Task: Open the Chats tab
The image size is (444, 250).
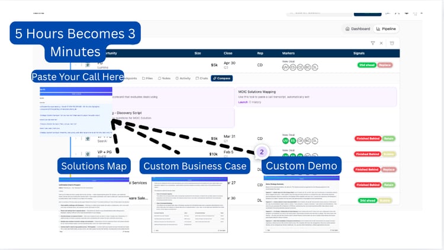Action: pyautogui.click(x=201, y=78)
